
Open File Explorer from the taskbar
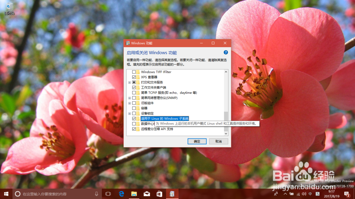tap(134, 194)
